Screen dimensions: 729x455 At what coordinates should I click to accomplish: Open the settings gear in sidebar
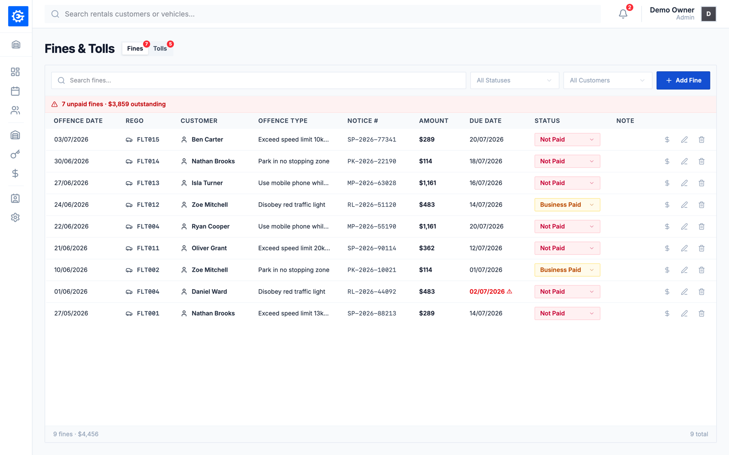point(15,218)
